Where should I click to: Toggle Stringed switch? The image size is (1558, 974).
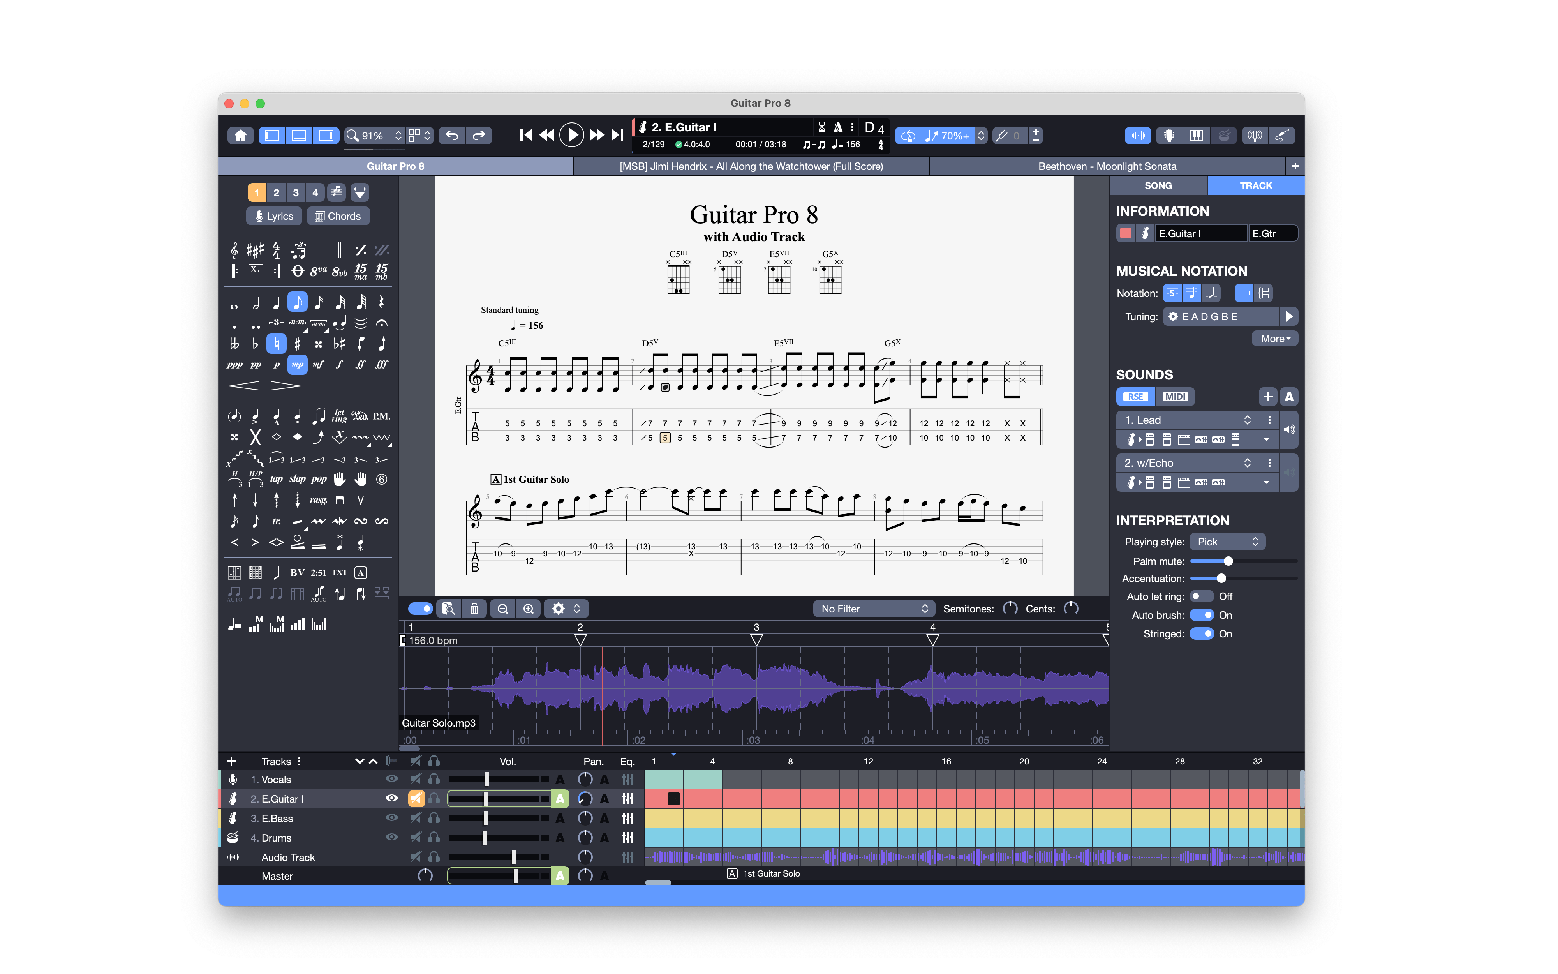pyautogui.click(x=1201, y=634)
